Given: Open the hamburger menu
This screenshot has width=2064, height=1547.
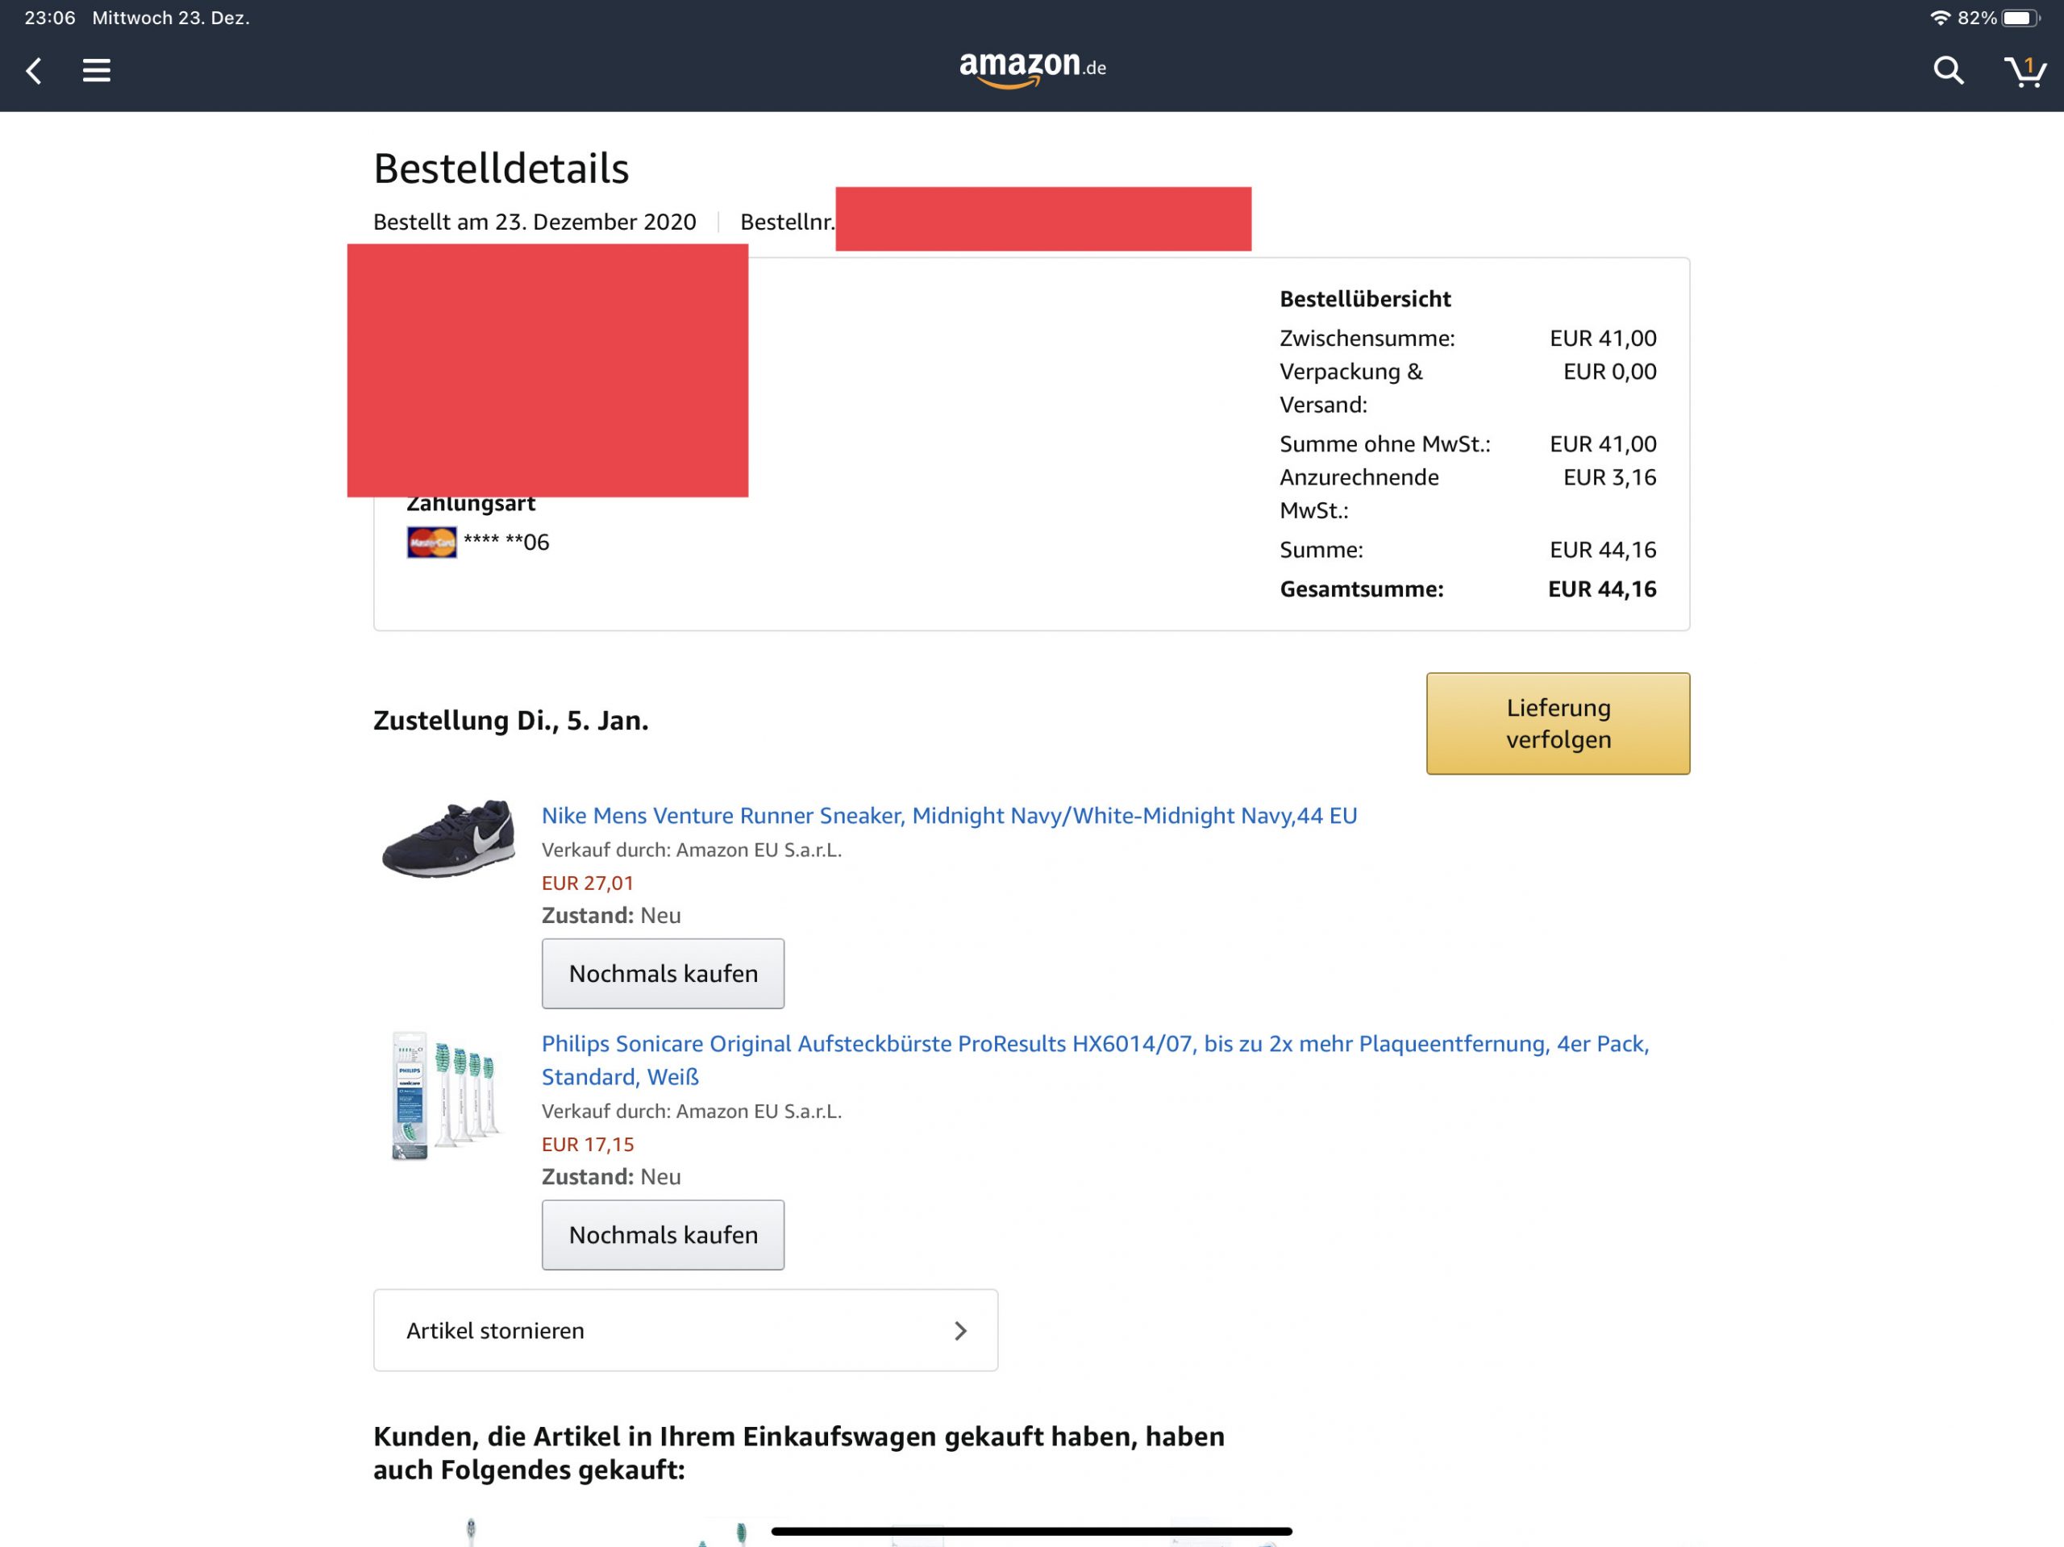Looking at the screenshot, I should pyautogui.click(x=96, y=71).
